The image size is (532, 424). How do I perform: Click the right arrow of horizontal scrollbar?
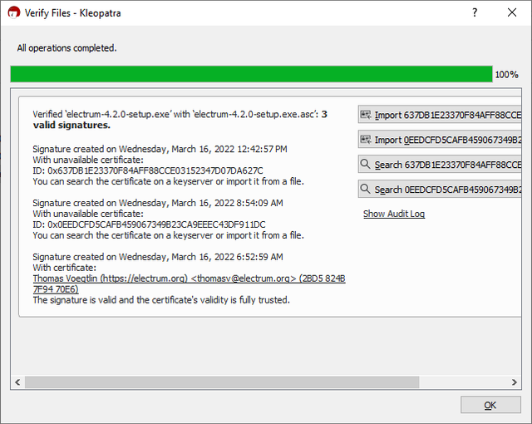tap(515, 382)
